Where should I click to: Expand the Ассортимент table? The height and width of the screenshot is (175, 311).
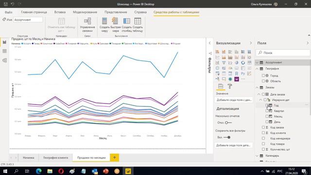point(257,63)
